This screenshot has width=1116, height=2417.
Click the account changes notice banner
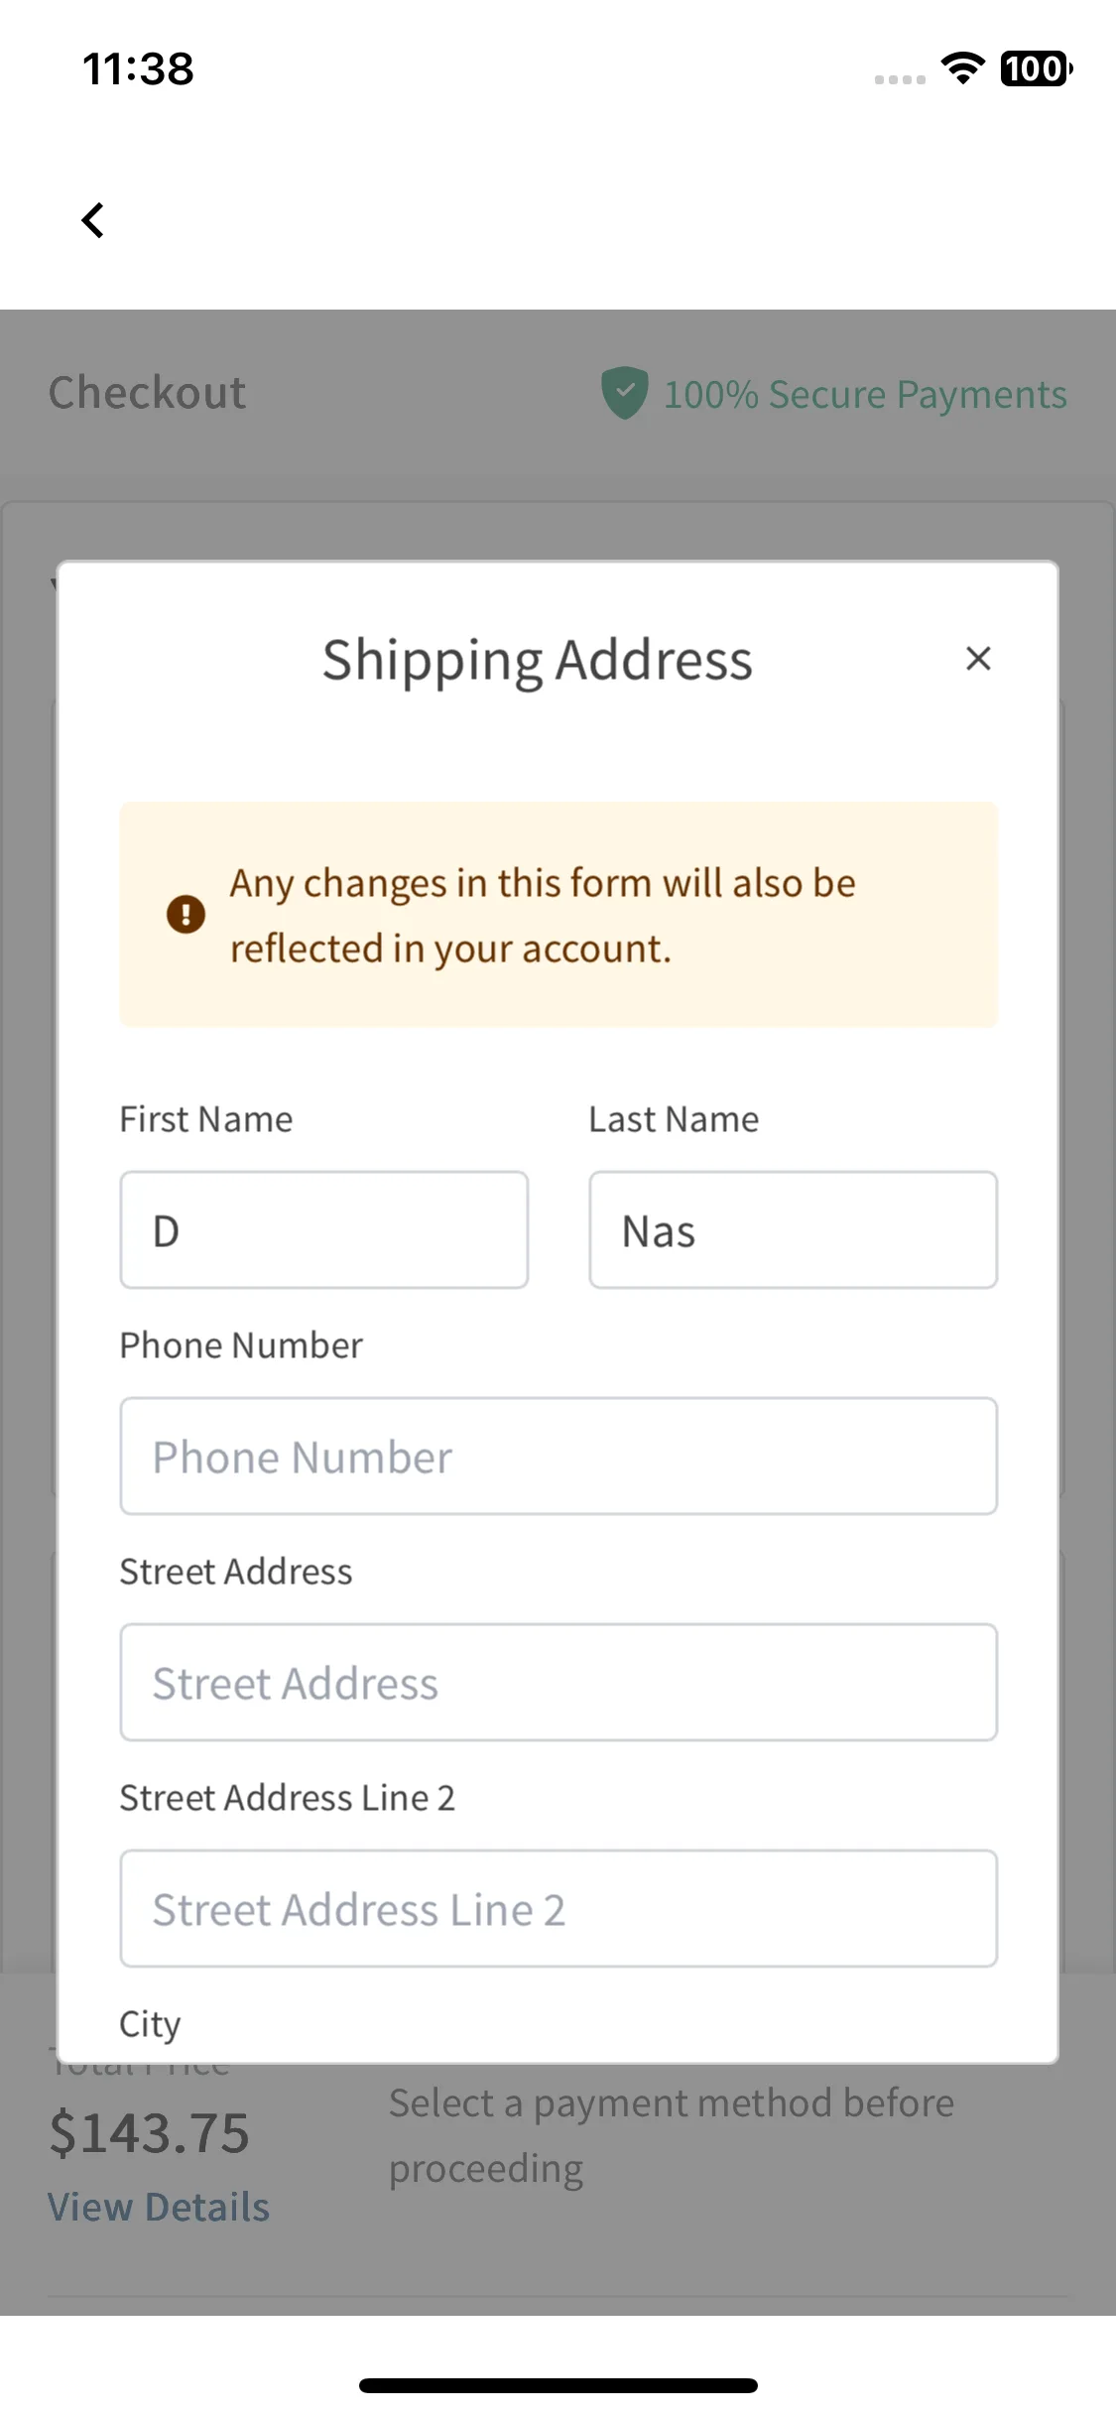pos(558,915)
